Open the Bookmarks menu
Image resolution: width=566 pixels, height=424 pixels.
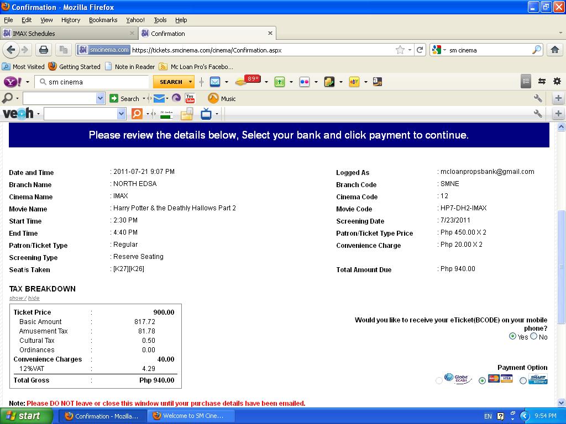(x=103, y=20)
